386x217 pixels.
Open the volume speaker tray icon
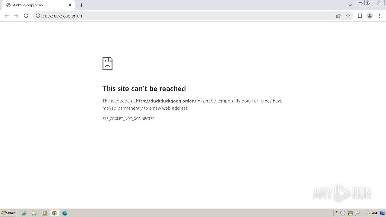(x=343, y=213)
